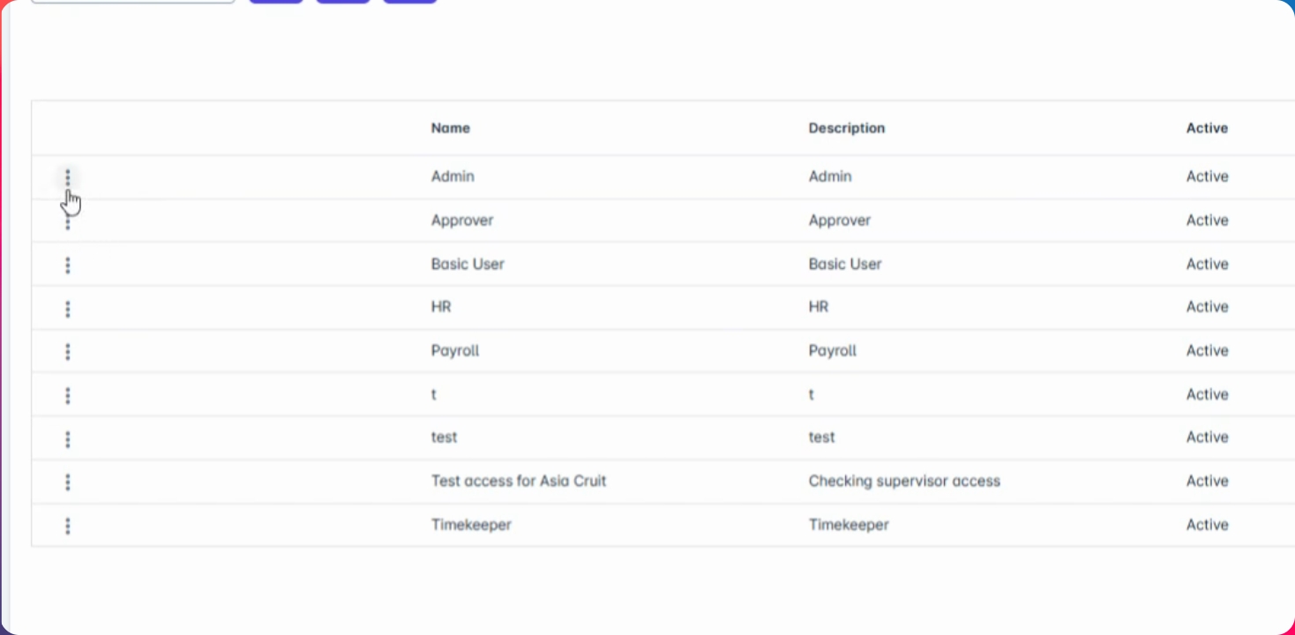Open options for Test access for Asia Cruit
Viewport: 1295px width, 635px height.
point(68,482)
